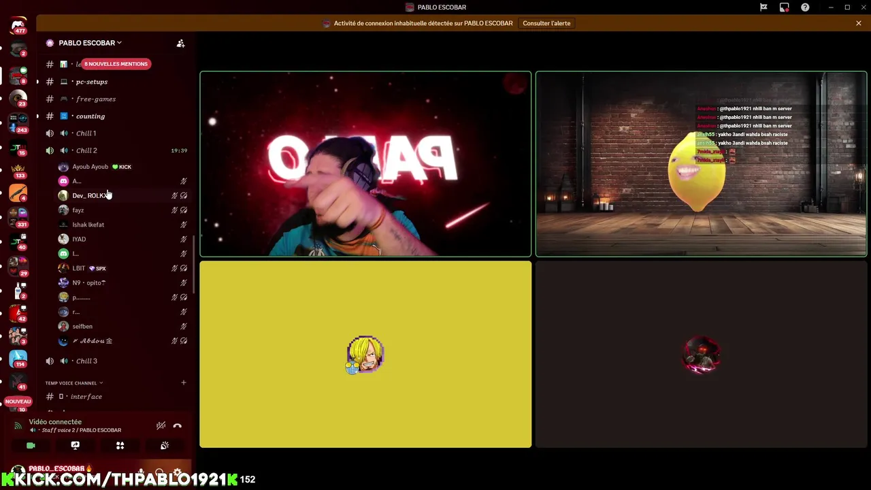The width and height of the screenshot is (871, 490).
Task: Open the soundboard icon in voice panel
Action: [x=164, y=446]
